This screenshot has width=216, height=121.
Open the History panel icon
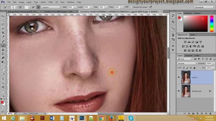(x=173, y=16)
